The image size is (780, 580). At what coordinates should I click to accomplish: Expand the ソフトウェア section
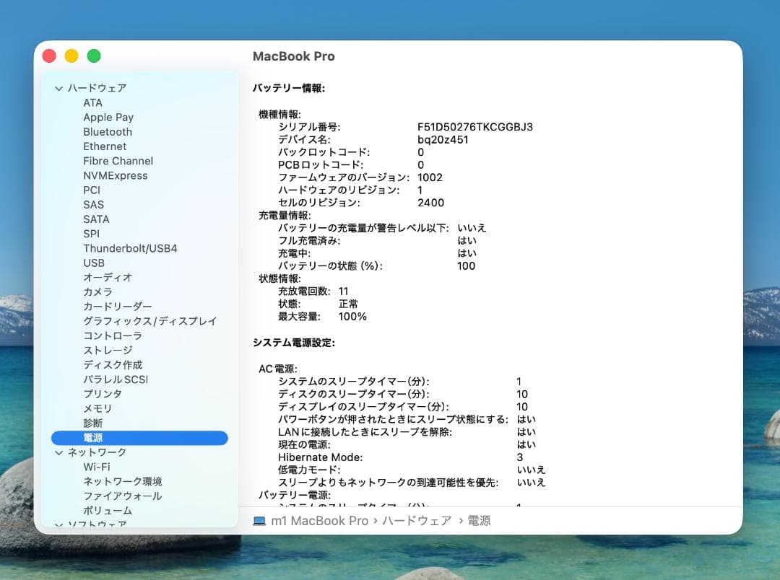click(58, 522)
